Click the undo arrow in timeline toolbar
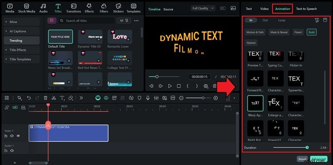Screen dimensions: 333x165 (x=29, y=98)
